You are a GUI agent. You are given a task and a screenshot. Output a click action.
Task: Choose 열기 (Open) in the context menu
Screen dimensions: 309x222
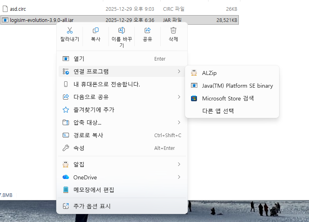tap(122, 59)
